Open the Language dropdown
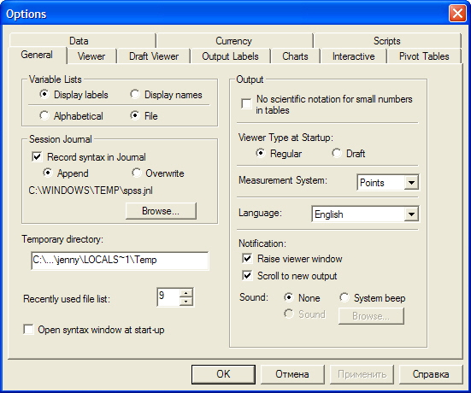This screenshot has width=471, height=393. tap(411, 214)
